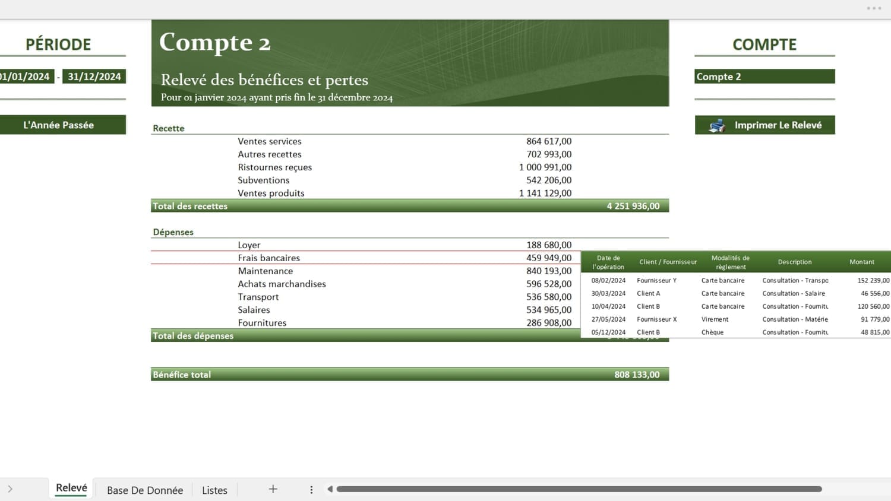Image resolution: width=891 pixels, height=501 pixels.
Task: Click the Autres recettes label
Action: coord(270,154)
